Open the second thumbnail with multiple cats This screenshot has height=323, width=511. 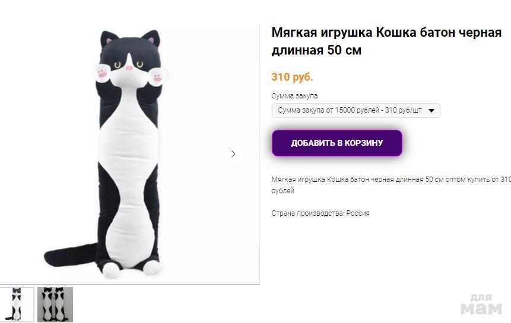(55, 304)
